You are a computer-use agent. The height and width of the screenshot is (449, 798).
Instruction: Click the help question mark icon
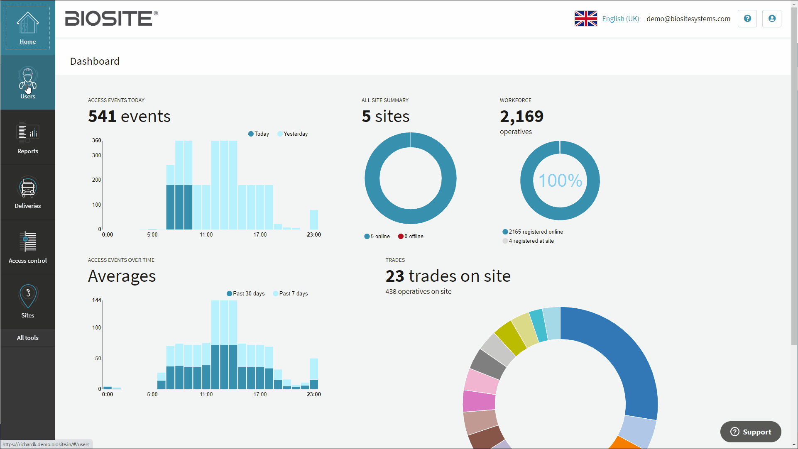tap(747, 19)
